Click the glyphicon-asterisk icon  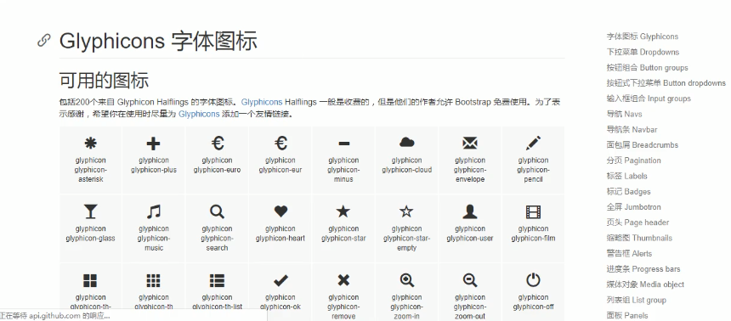click(90, 144)
